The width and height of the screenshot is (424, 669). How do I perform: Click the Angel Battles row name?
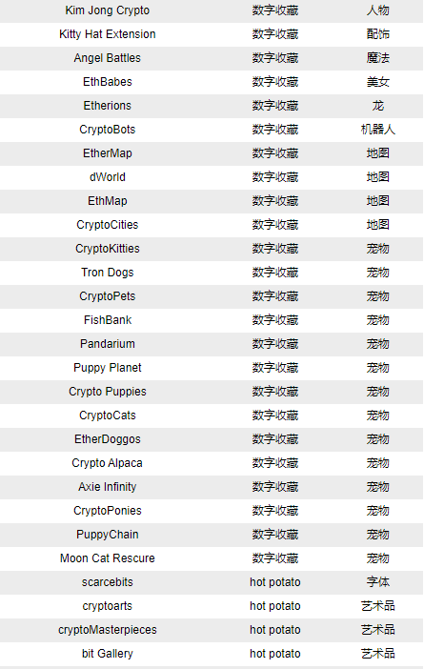107,58
